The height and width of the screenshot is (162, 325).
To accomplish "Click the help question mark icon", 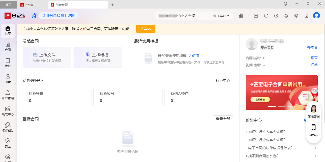I will pos(276,16).
